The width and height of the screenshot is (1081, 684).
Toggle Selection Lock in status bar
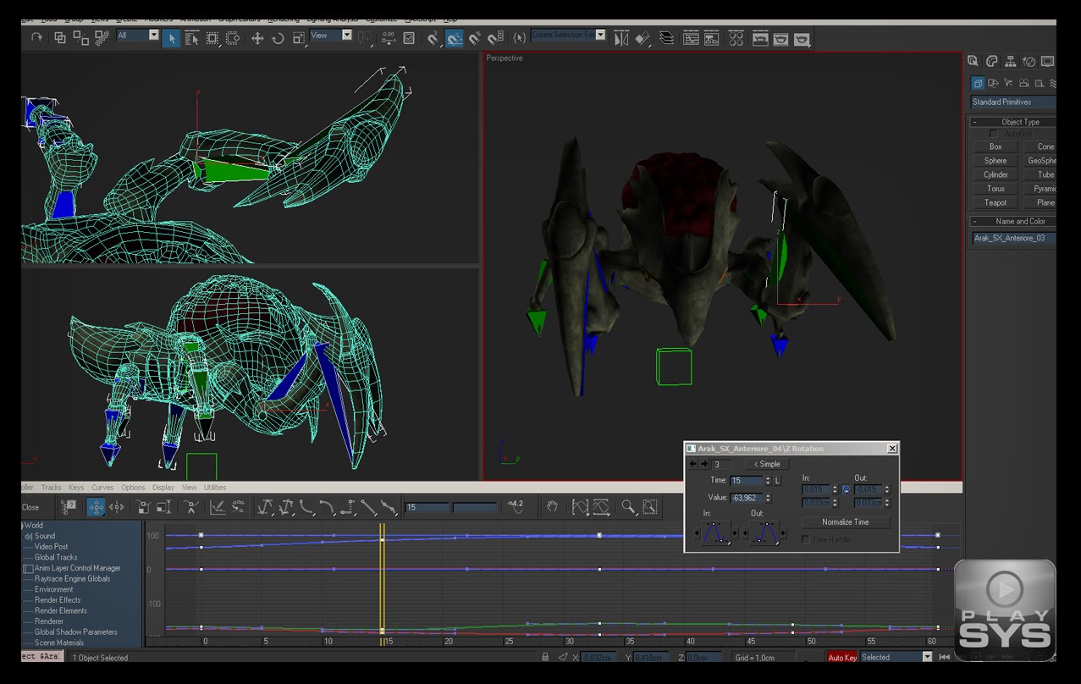[x=544, y=657]
